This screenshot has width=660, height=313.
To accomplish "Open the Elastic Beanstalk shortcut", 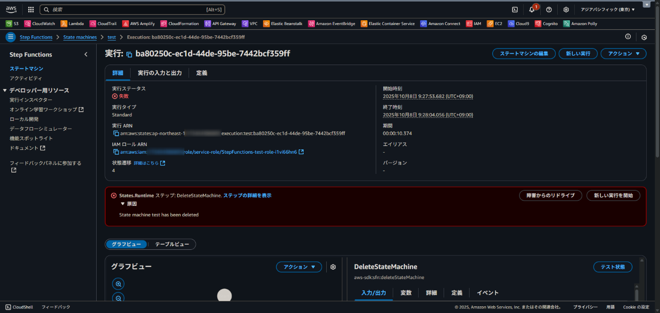I will tap(283, 24).
